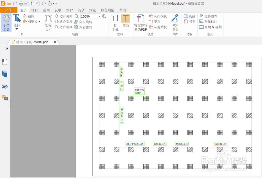Zoom out with the minus magnifier
This screenshot has height=178, width=262.
coord(77,16)
